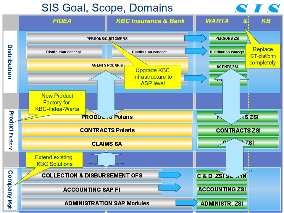Click the New Product Factory callout
The height and width of the screenshot is (213, 284).
click(x=57, y=103)
